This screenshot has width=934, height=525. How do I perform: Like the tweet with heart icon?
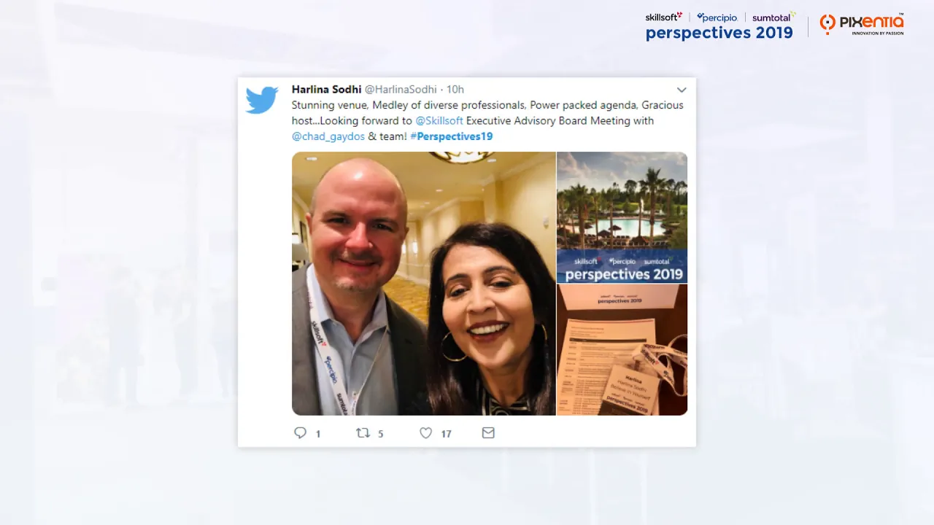click(426, 433)
